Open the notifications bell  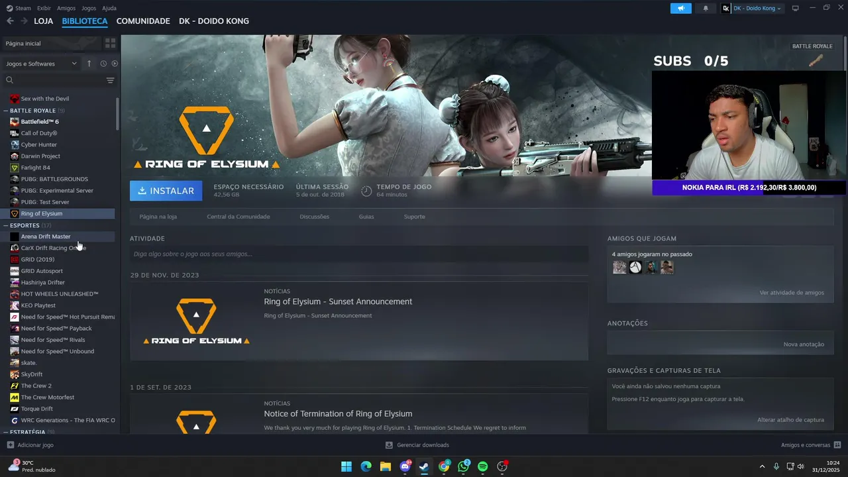pyautogui.click(x=706, y=8)
